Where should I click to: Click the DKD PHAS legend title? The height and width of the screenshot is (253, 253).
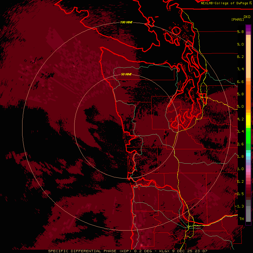pyautogui.click(x=241, y=18)
